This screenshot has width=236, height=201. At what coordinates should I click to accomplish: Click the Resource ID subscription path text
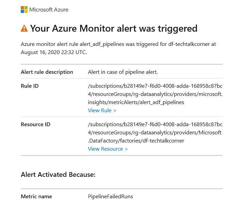pyautogui.click(x=155, y=133)
